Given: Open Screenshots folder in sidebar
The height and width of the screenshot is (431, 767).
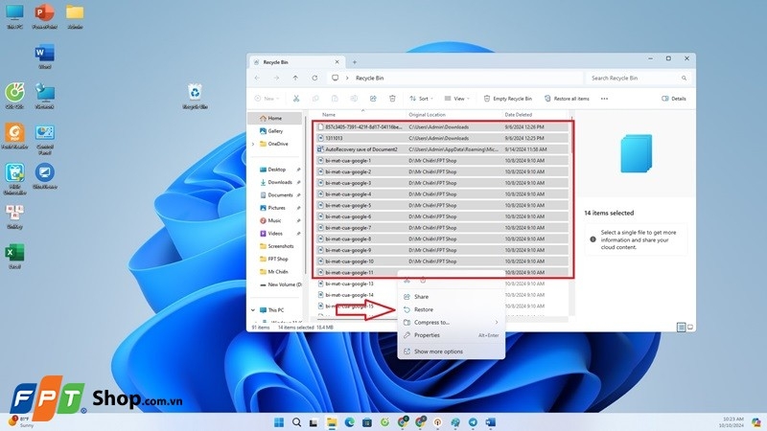Looking at the screenshot, I should [x=280, y=246].
